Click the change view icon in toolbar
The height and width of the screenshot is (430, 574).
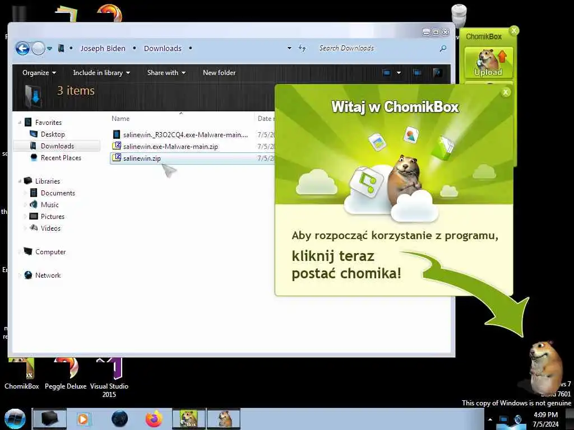point(387,73)
